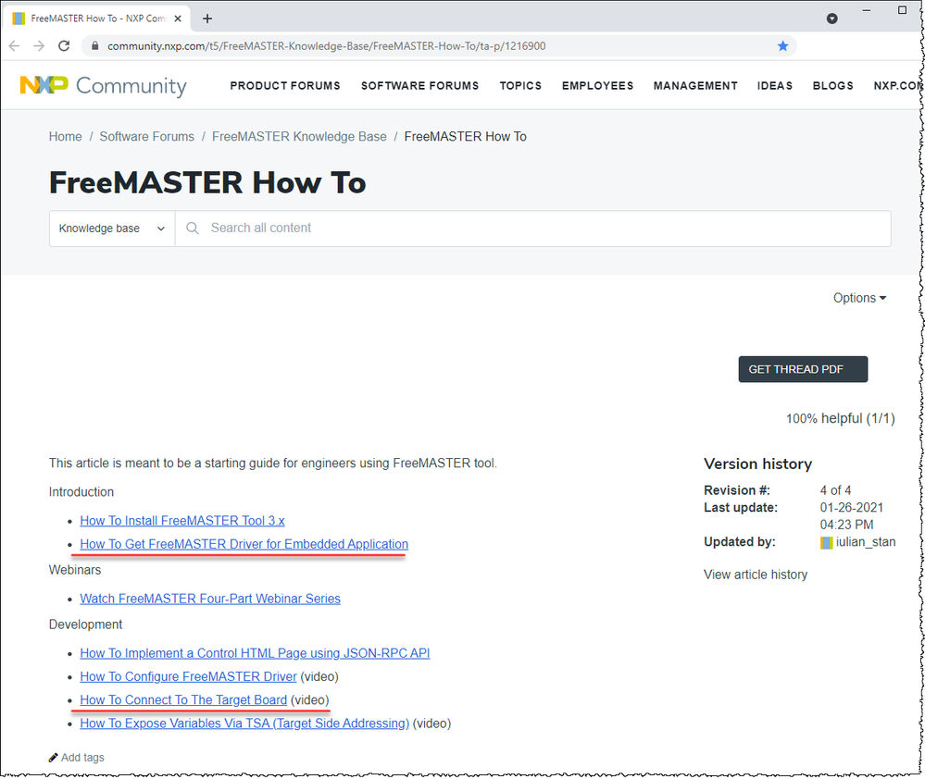Click the browser forward arrow
The width and height of the screenshot is (925, 779).
pyautogui.click(x=38, y=45)
